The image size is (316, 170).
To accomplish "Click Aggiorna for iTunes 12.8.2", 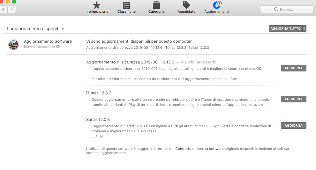I will 293,99.
